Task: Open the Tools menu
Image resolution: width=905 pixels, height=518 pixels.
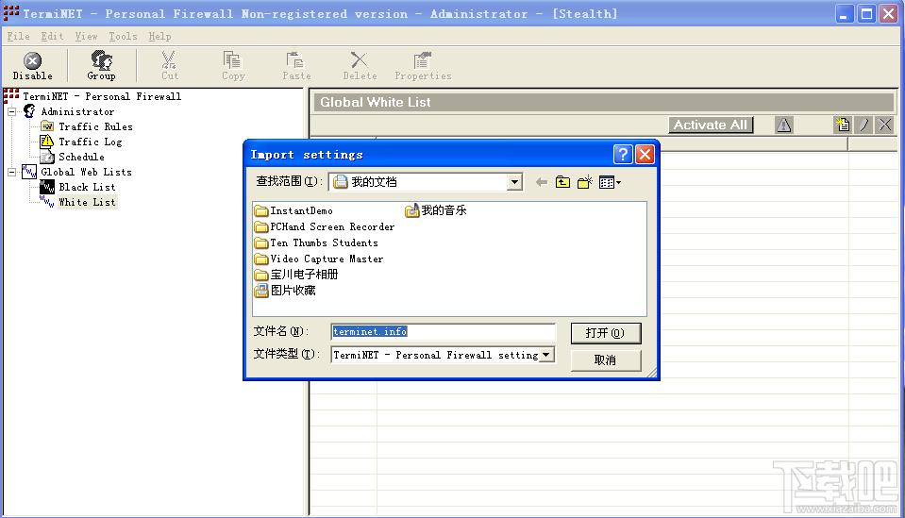Action: (x=123, y=37)
